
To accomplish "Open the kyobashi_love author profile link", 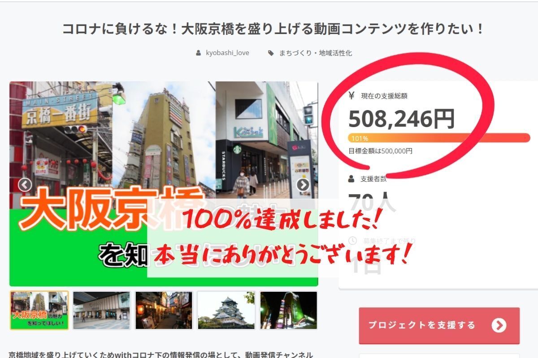I will point(227,53).
